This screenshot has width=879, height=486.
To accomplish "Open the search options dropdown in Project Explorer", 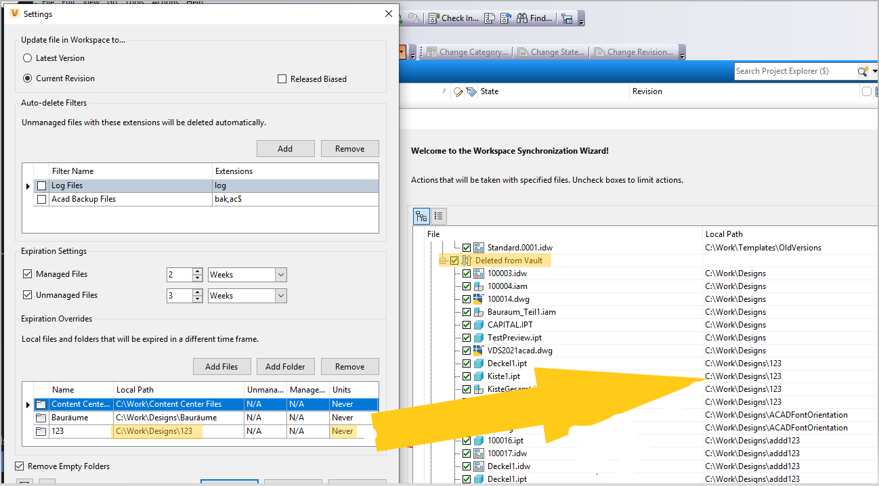I will 874,70.
